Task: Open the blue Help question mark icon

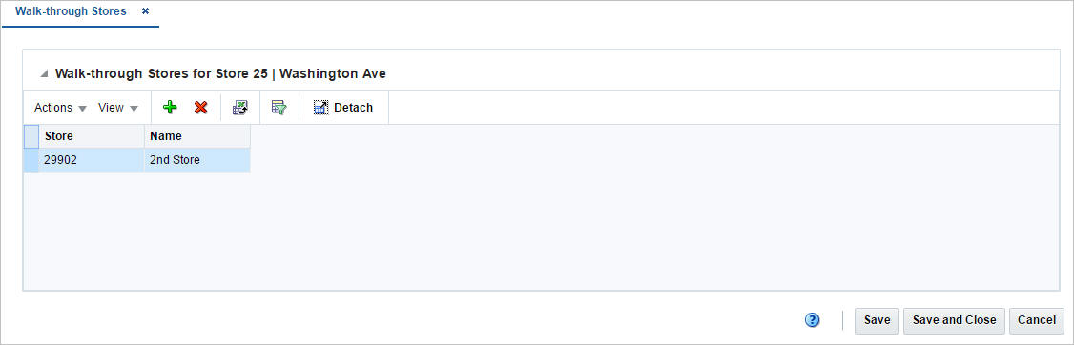Action: click(x=813, y=319)
